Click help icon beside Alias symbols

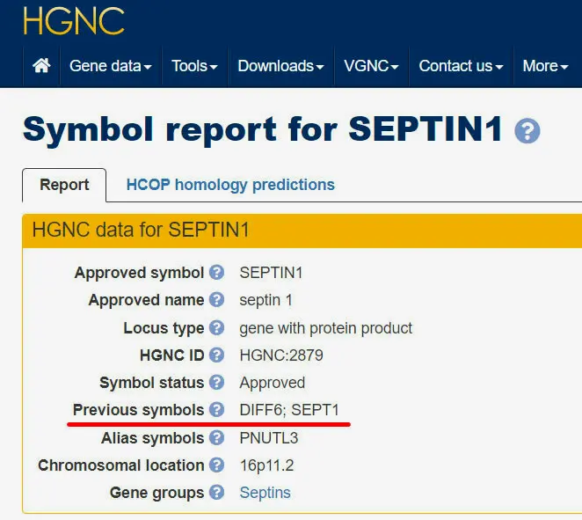pyautogui.click(x=216, y=437)
